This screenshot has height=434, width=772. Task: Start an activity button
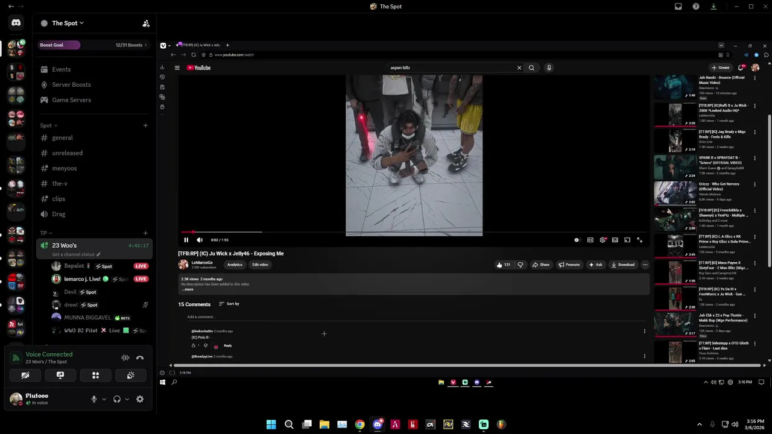[x=95, y=375]
